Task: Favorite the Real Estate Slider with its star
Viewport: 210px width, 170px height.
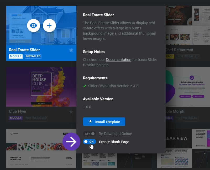Action: click(x=71, y=50)
